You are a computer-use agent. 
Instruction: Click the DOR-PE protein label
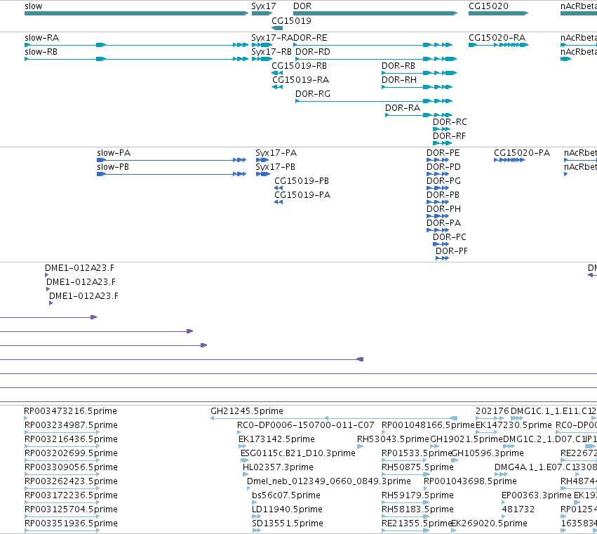click(x=443, y=153)
